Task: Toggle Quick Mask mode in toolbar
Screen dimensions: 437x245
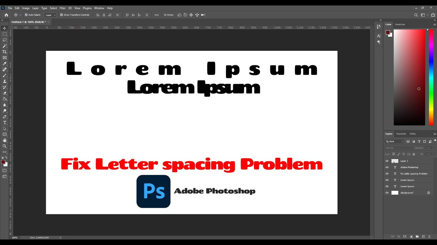Action: [x=5, y=170]
